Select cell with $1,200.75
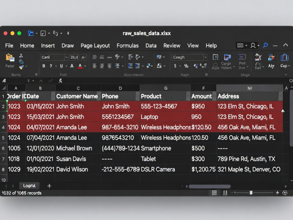Viewport: 293px width, 220px height. point(203,170)
